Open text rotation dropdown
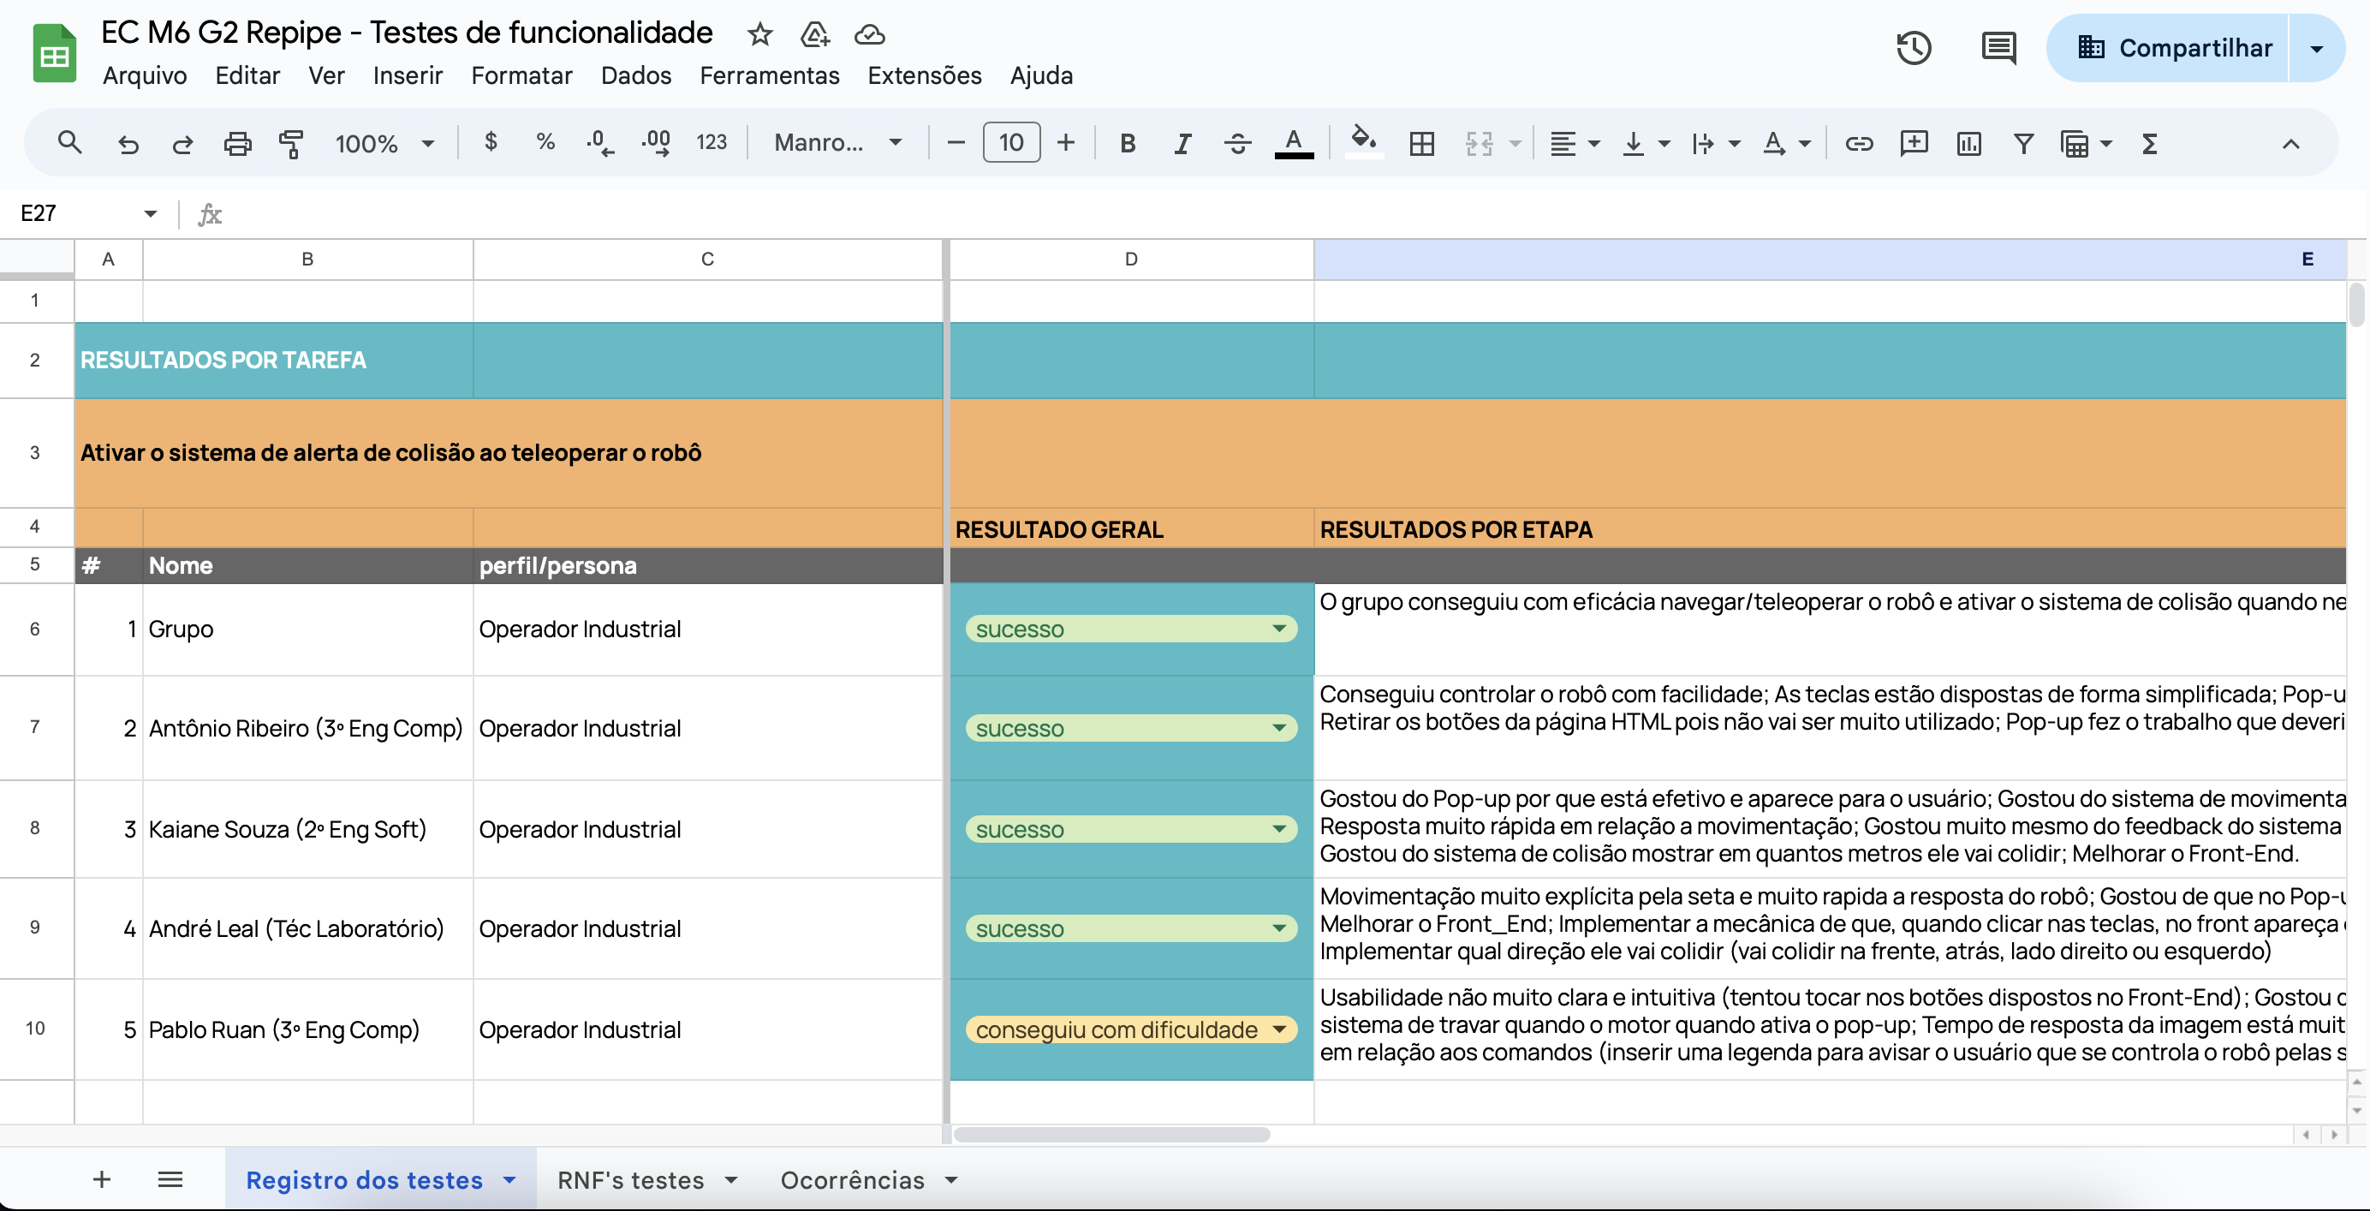Viewport: 2370px width, 1211px height. tap(1786, 144)
